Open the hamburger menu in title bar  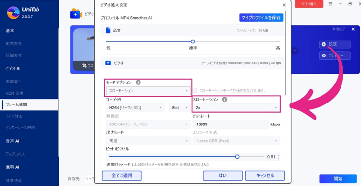tap(330, 4)
